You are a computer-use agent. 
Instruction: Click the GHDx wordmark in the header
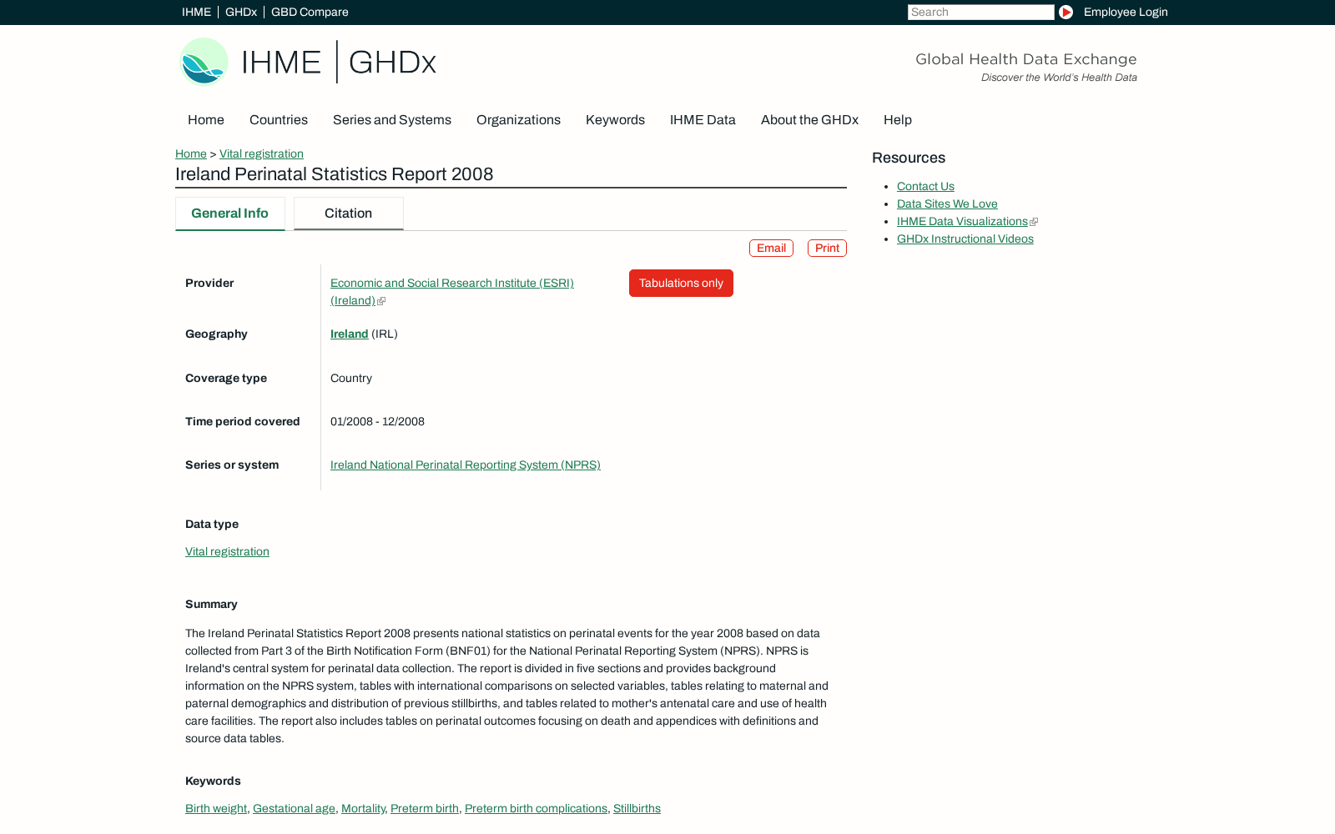392,62
